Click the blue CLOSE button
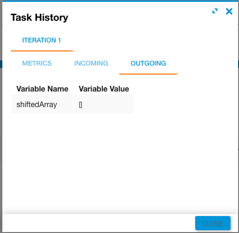This screenshot has height=233, width=239. [x=213, y=223]
